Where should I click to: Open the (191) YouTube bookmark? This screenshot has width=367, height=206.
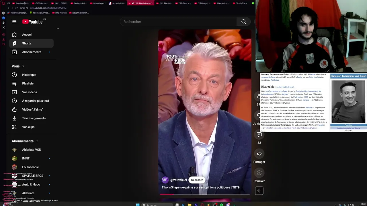tap(59, 13)
